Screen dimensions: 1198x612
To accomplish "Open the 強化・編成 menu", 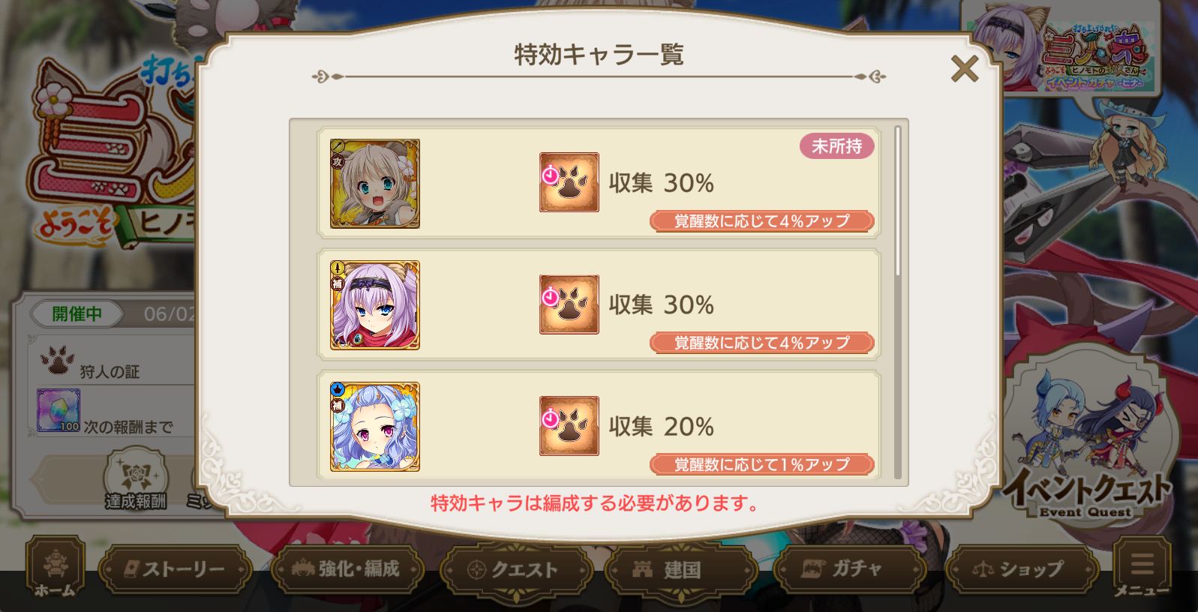I will (x=346, y=569).
